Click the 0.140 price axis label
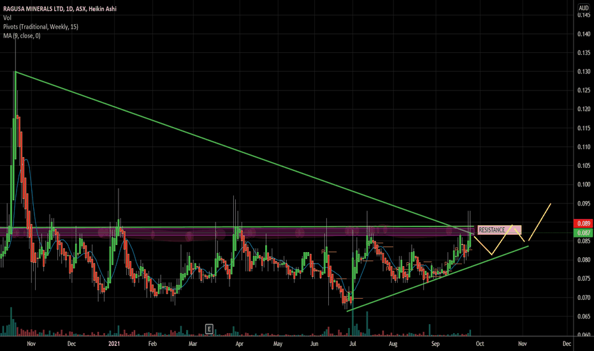The width and height of the screenshot is (594, 351). click(x=583, y=34)
